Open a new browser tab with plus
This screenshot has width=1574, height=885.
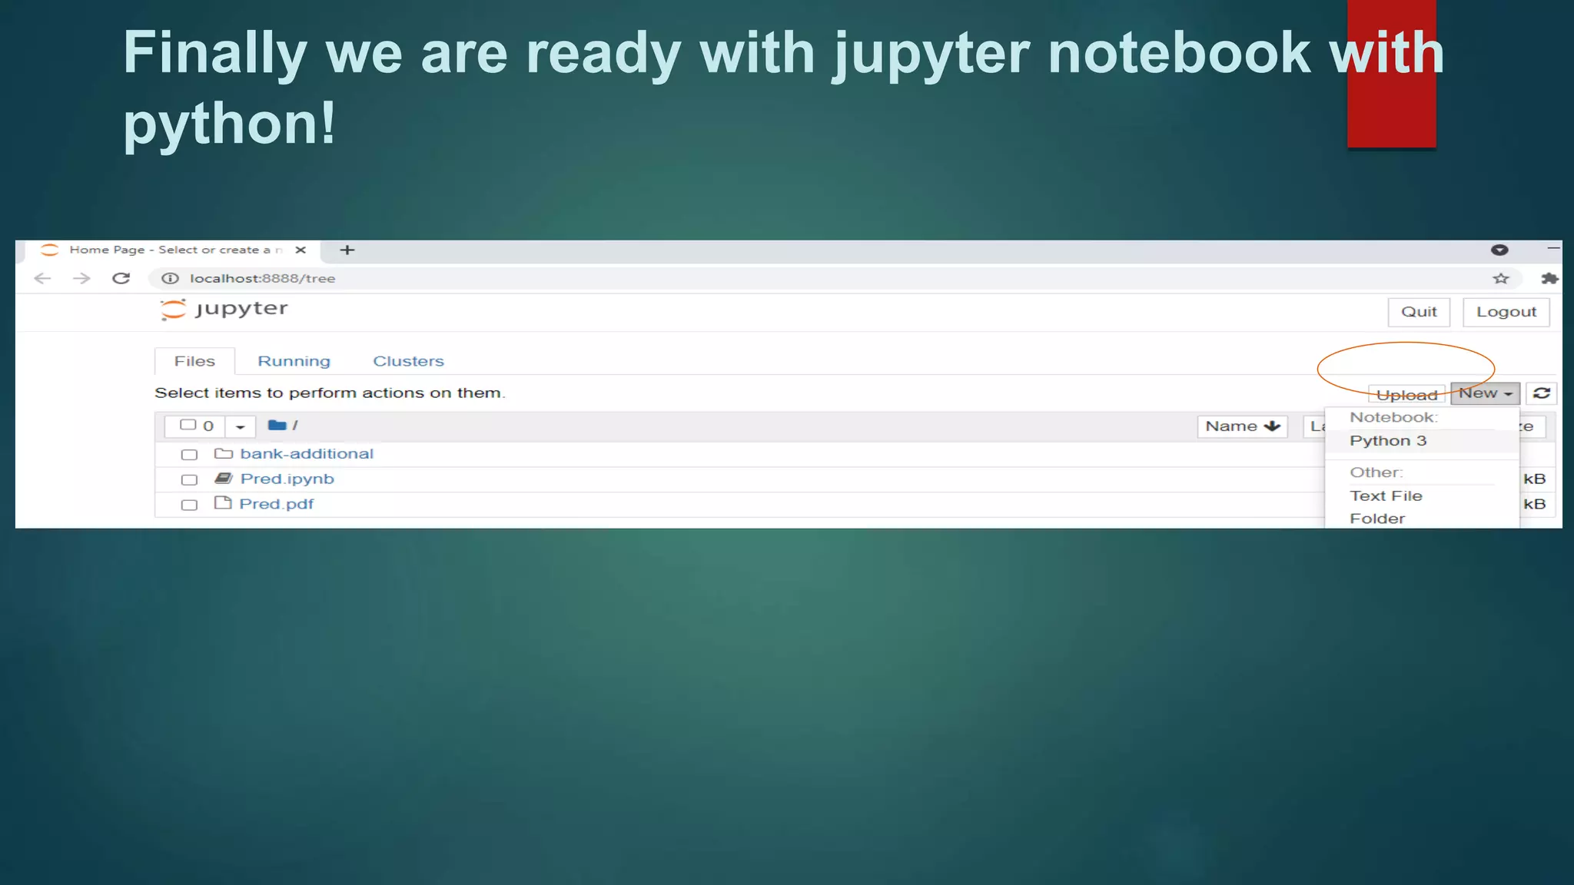click(347, 250)
